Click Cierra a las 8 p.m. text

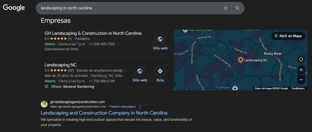72,81
